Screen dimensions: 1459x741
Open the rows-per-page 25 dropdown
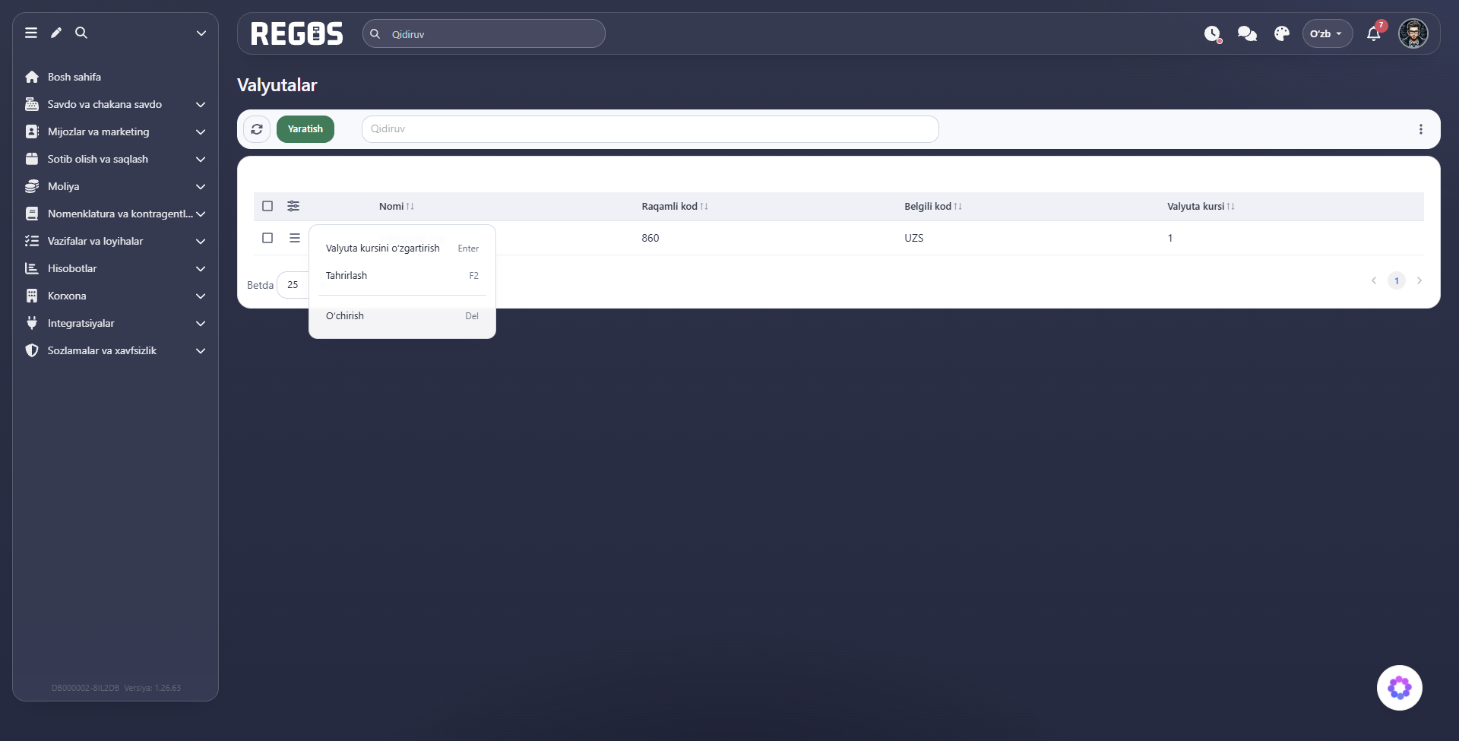pyautogui.click(x=293, y=285)
